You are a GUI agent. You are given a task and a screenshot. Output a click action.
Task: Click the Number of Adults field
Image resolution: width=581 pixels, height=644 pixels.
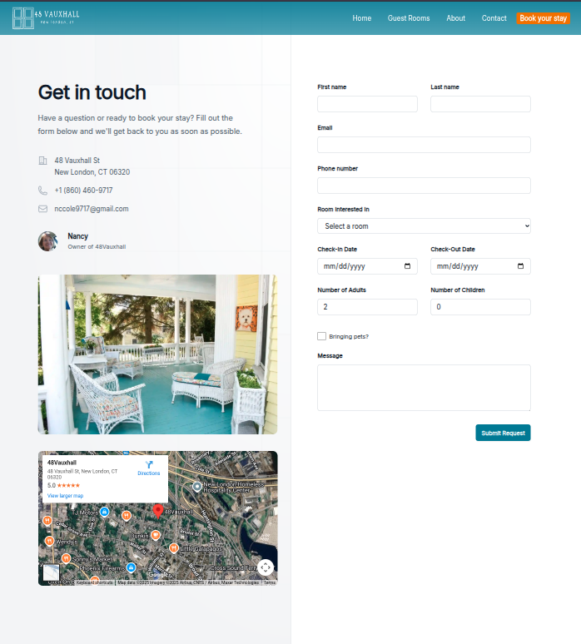click(x=367, y=307)
